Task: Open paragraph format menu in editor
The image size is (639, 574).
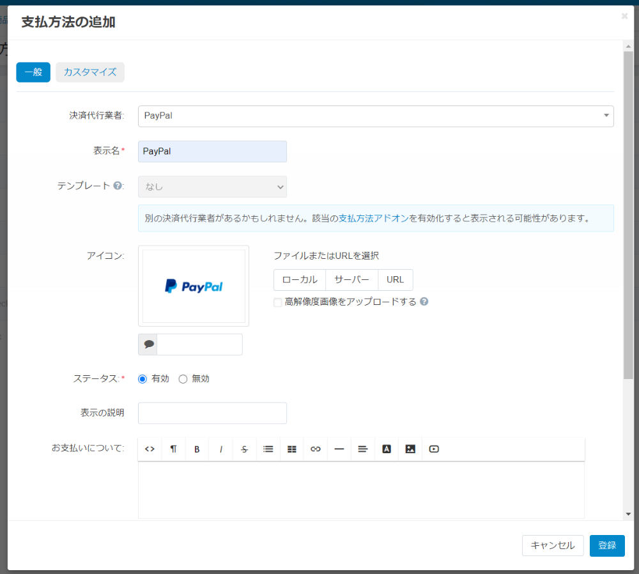Action: click(173, 449)
